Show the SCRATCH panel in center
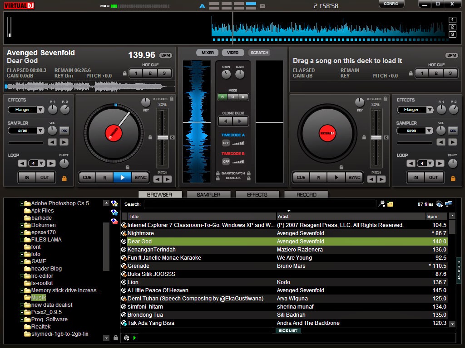Image resolution: width=465 pixels, height=348 pixels. [259, 53]
